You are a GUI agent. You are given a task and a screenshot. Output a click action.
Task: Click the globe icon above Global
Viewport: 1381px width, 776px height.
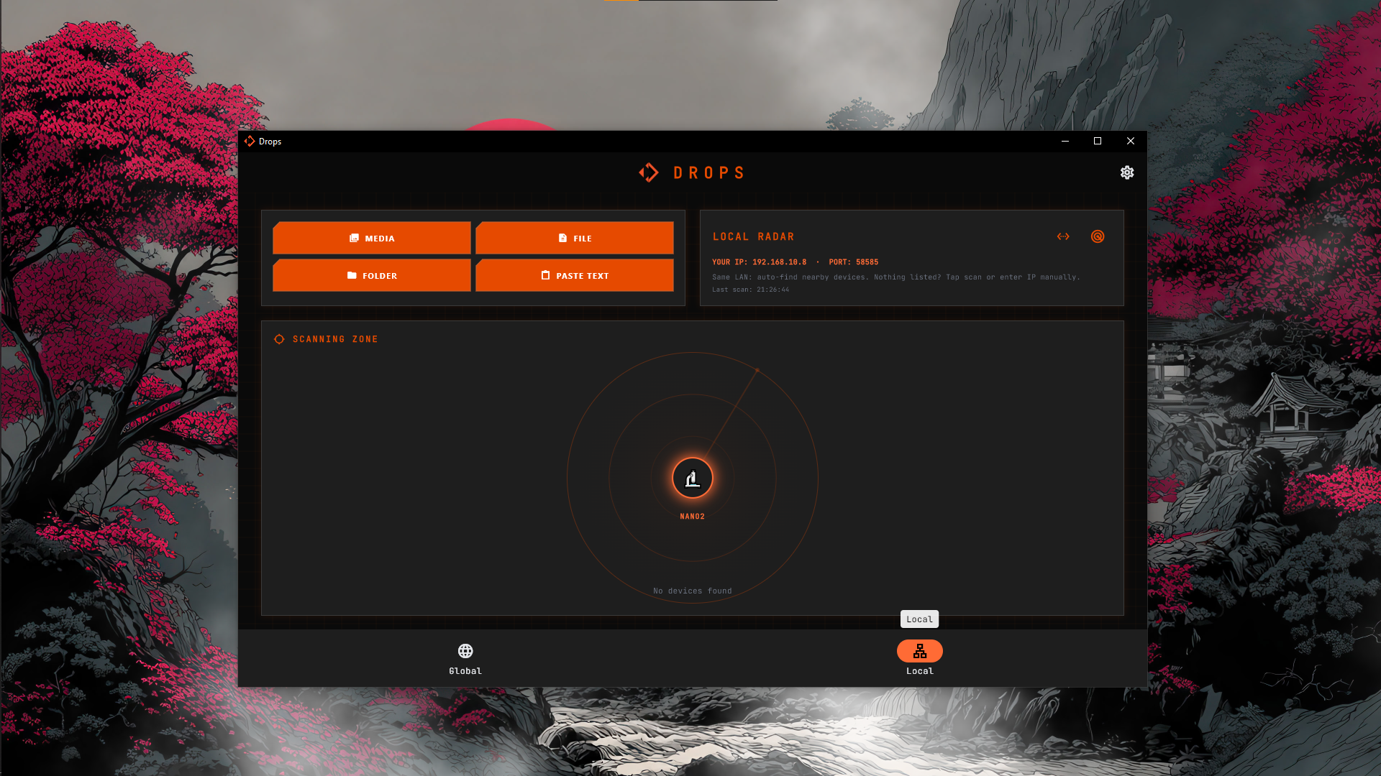coord(465,651)
